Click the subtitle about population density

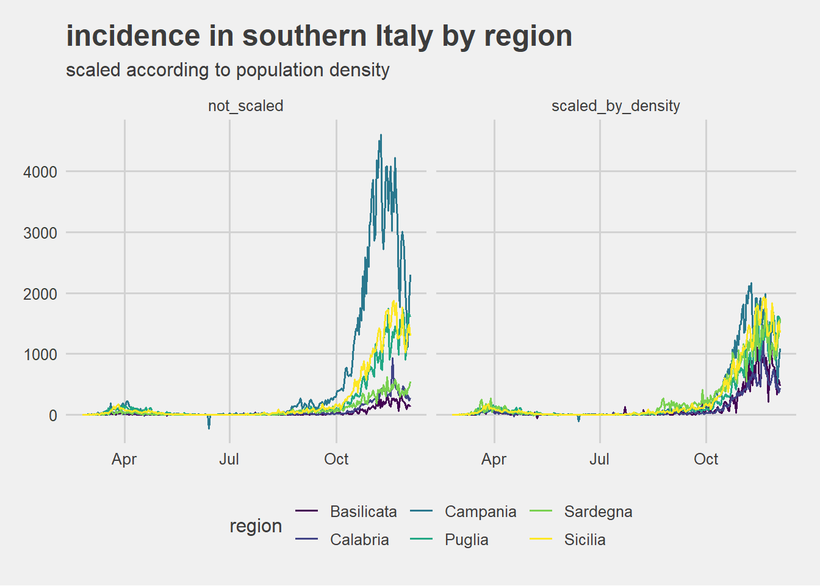[x=228, y=70]
